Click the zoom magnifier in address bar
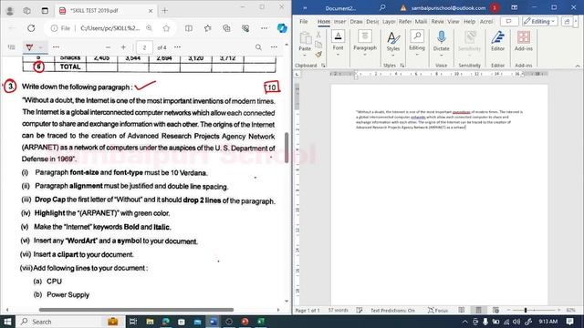 pyautogui.click(x=149, y=28)
